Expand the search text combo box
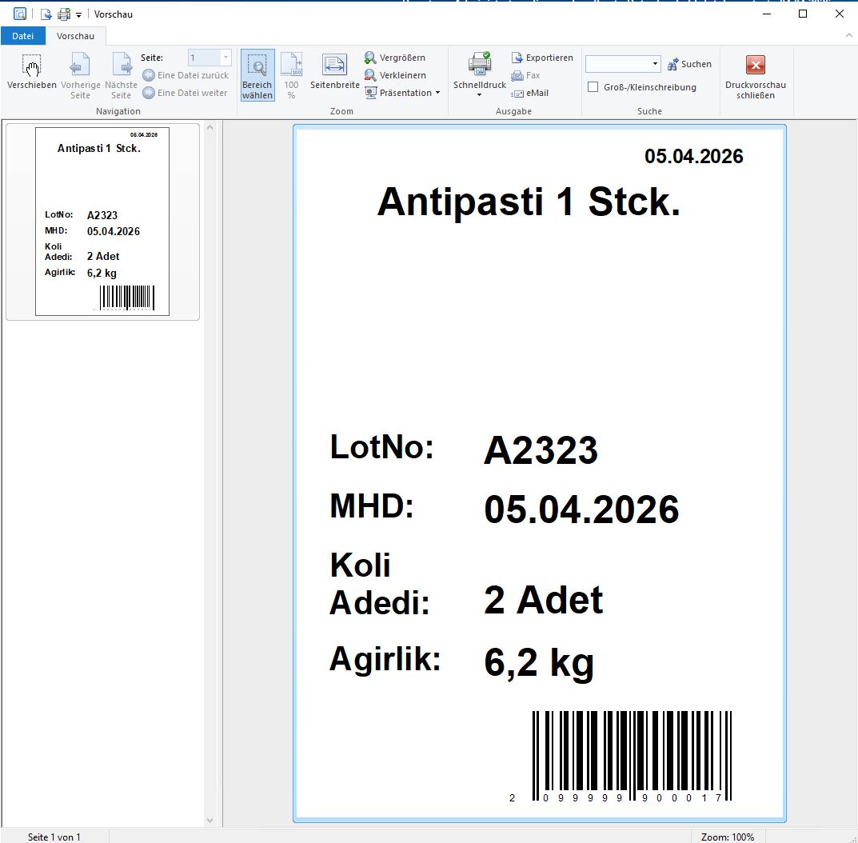This screenshot has height=843, width=858. click(655, 64)
